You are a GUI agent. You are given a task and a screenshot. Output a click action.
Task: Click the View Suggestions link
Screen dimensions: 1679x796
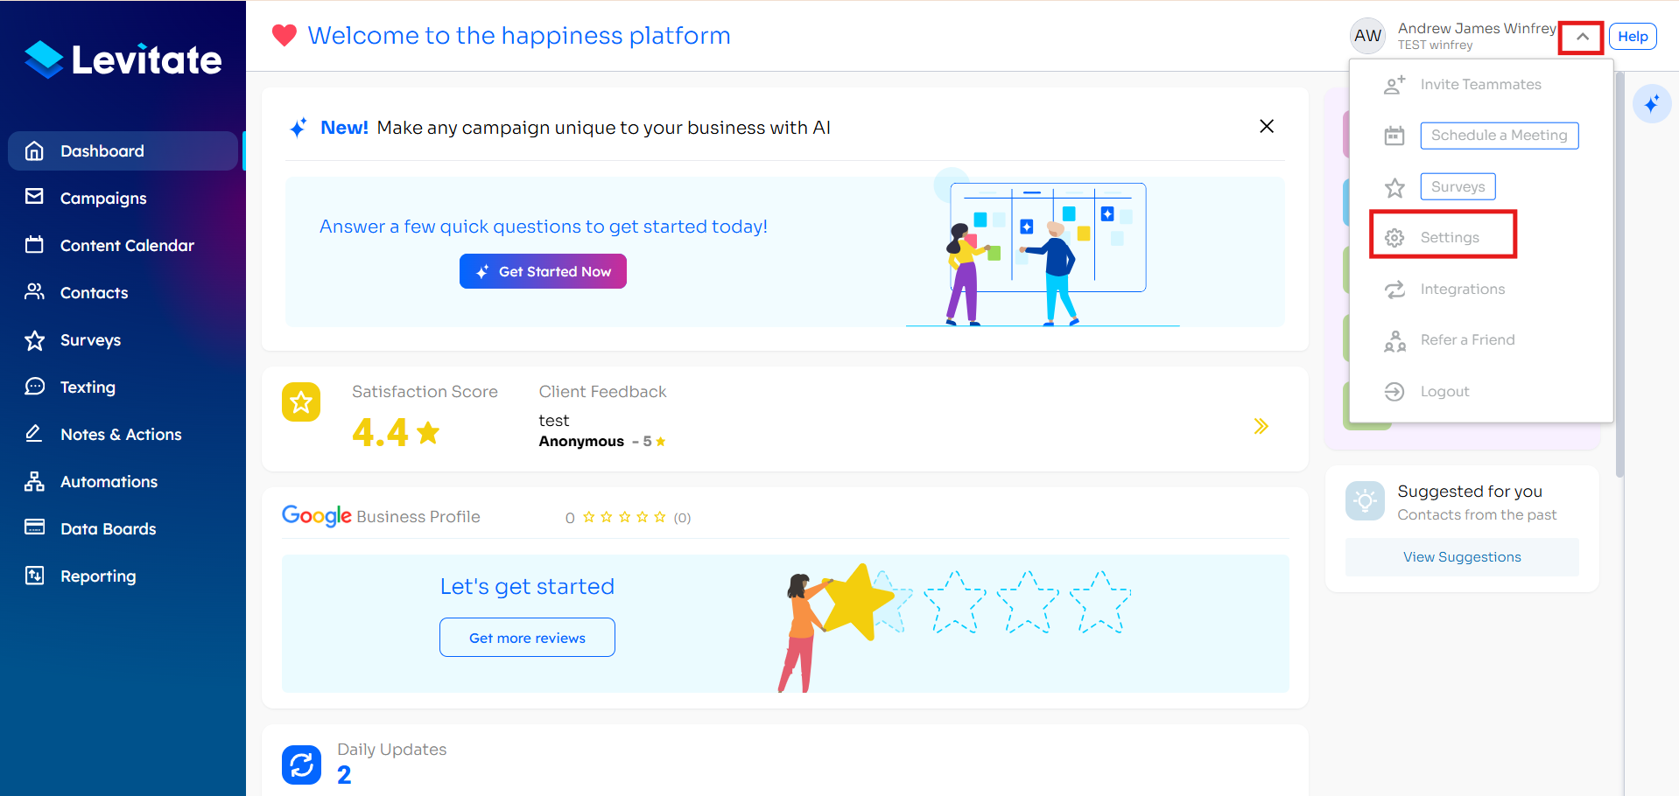(1462, 557)
